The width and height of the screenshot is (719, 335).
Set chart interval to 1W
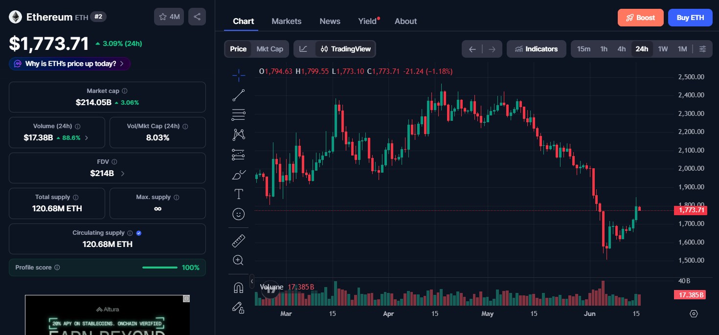(x=663, y=49)
